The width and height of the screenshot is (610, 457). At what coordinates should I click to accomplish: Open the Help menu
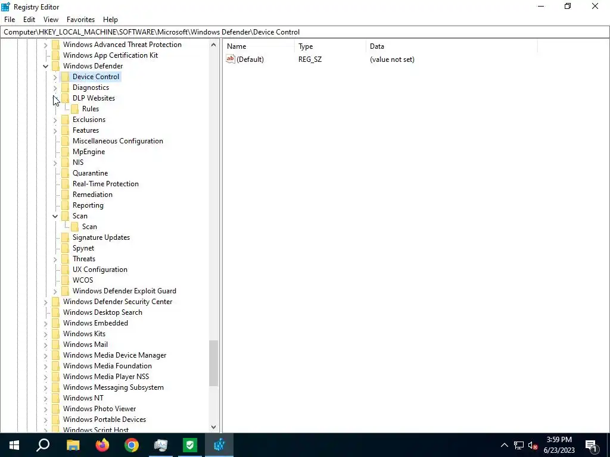pos(110,20)
